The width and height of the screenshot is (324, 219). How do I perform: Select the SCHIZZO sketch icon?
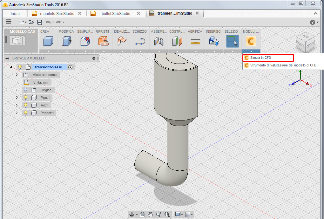tap(140, 41)
